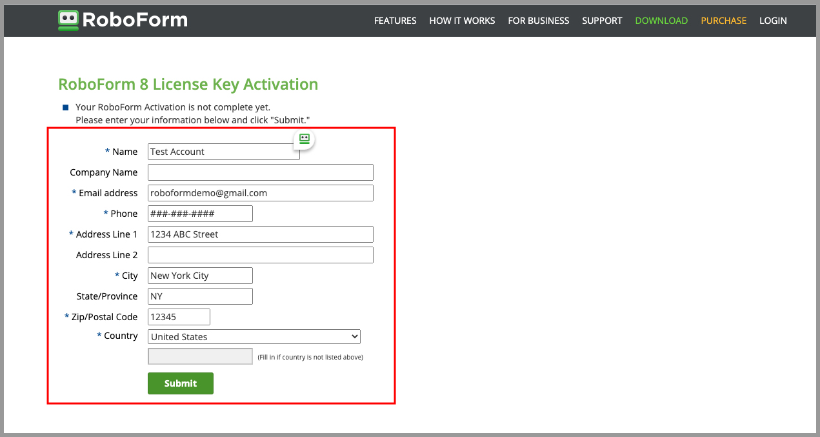Open the Country dropdown showing United States
The image size is (820, 437).
coord(254,337)
